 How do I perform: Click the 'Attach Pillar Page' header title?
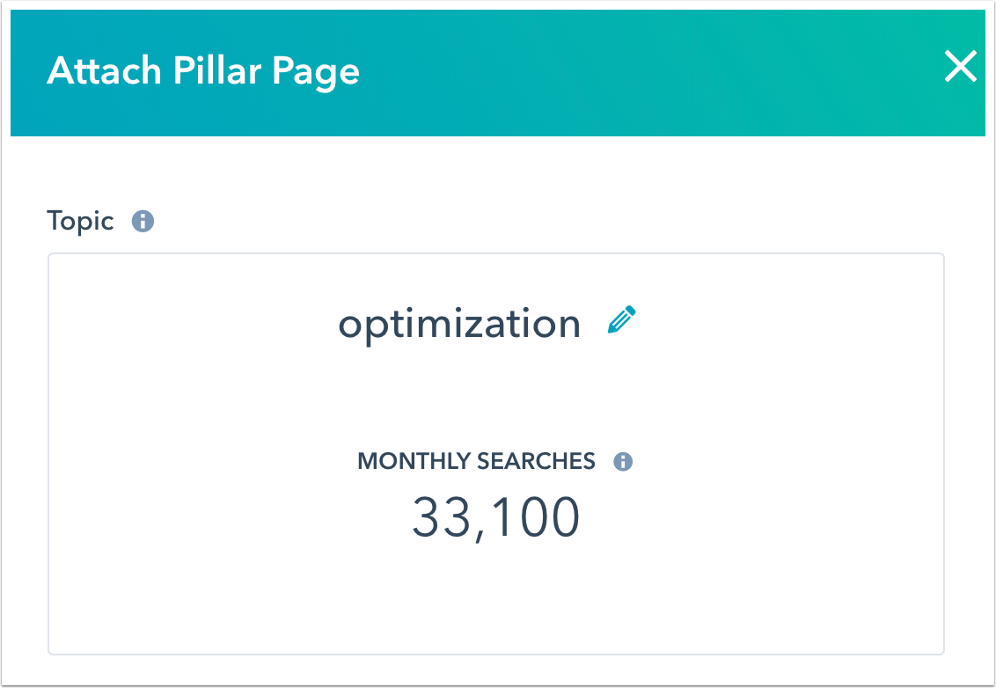[x=203, y=70]
